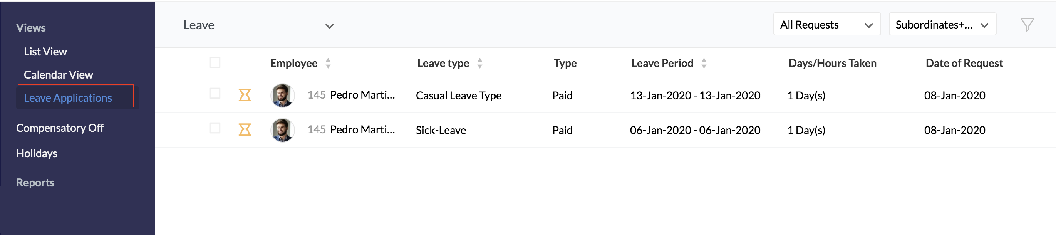The height and width of the screenshot is (235, 1056).
Task: Click the filter funnel icon
Action: (1027, 25)
